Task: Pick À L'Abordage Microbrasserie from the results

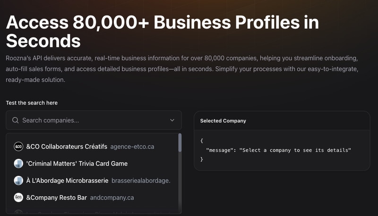Action: 67,181
